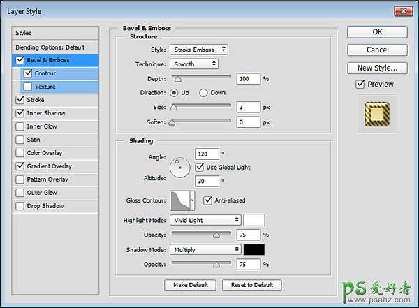Open the Highlight Mode dropdown

point(205,220)
